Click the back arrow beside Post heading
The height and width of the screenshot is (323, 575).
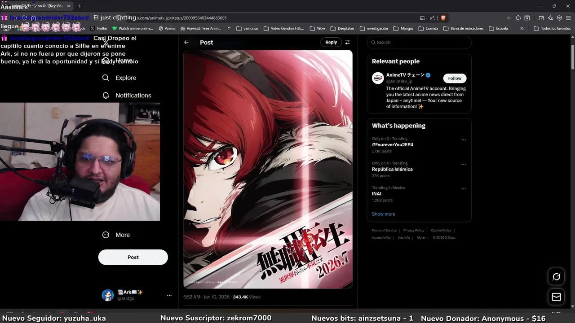point(186,42)
